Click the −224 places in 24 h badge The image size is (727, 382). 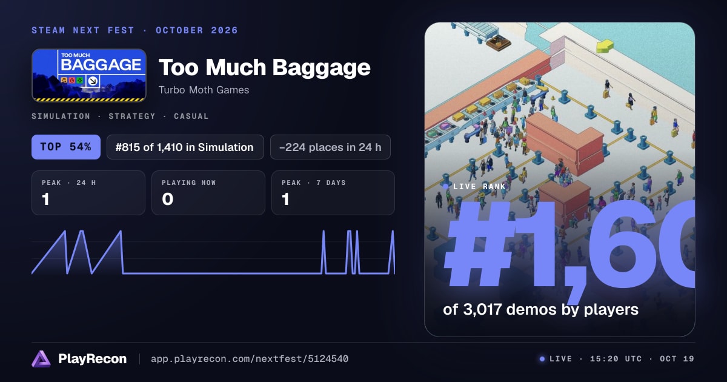(x=330, y=147)
